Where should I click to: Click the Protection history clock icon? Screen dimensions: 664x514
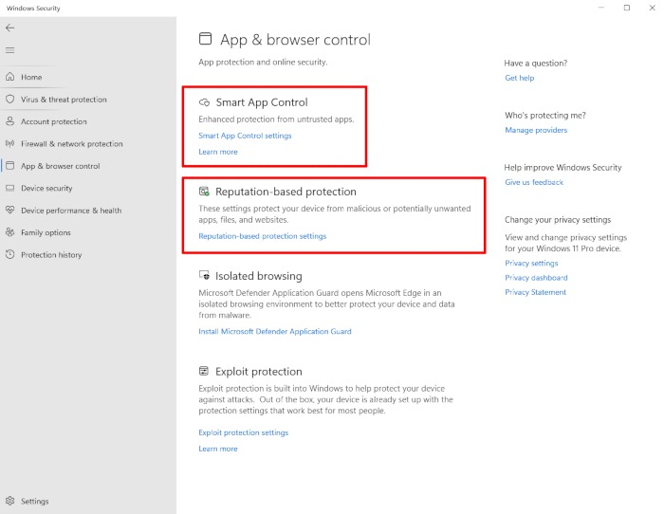tap(10, 254)
